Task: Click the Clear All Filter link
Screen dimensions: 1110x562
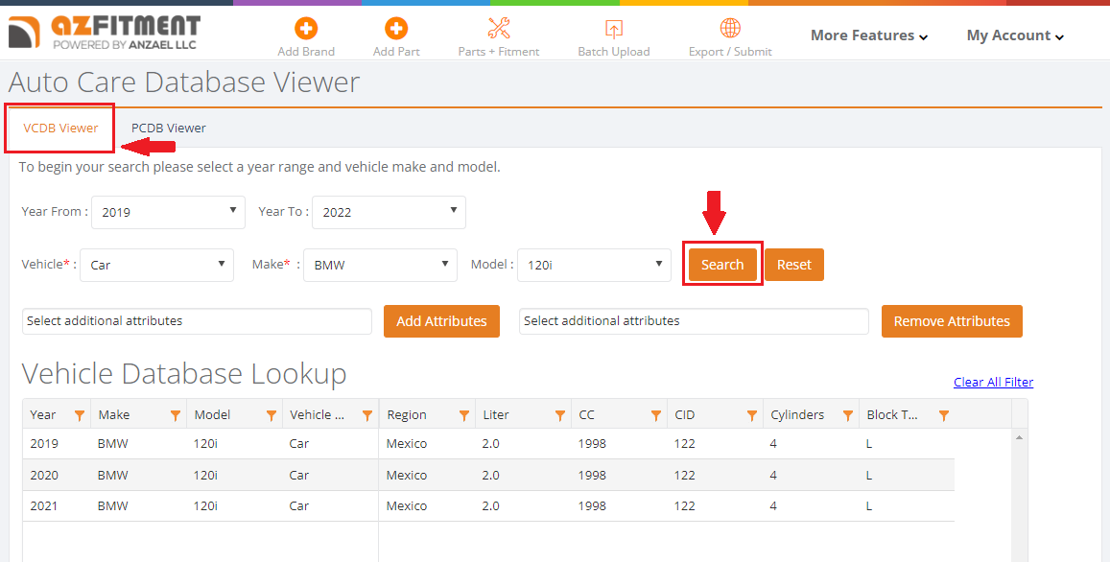Action: 993,383
